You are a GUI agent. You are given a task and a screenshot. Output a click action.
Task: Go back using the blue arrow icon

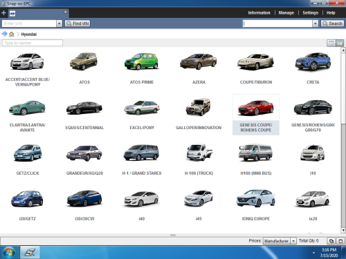pos(4,34)
